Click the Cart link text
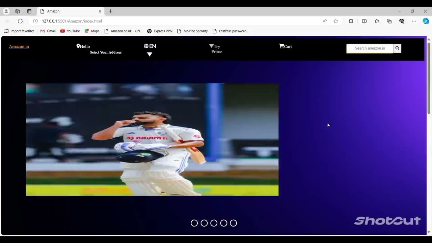432x243 pixels. [x=288, y=47]
